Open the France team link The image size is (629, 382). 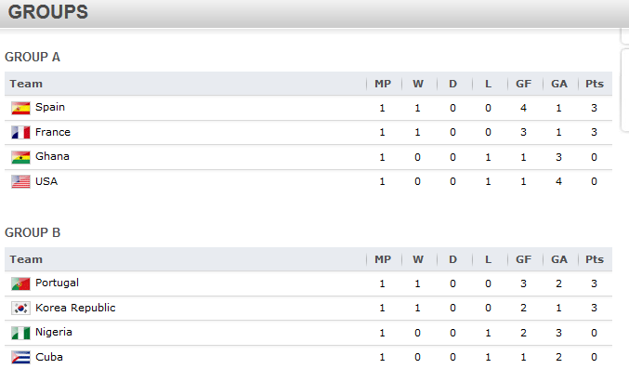click(x=53, y=132)
